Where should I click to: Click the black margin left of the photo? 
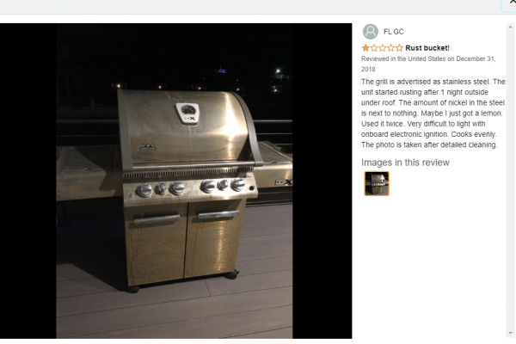tap(28, 181)
